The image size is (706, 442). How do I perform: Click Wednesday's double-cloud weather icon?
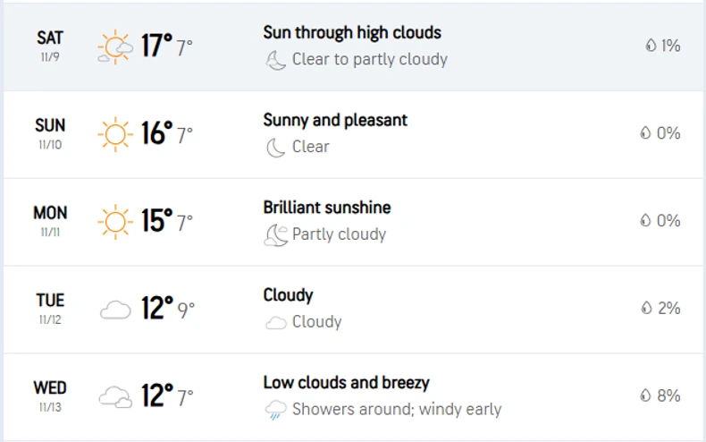click(115, 396)
